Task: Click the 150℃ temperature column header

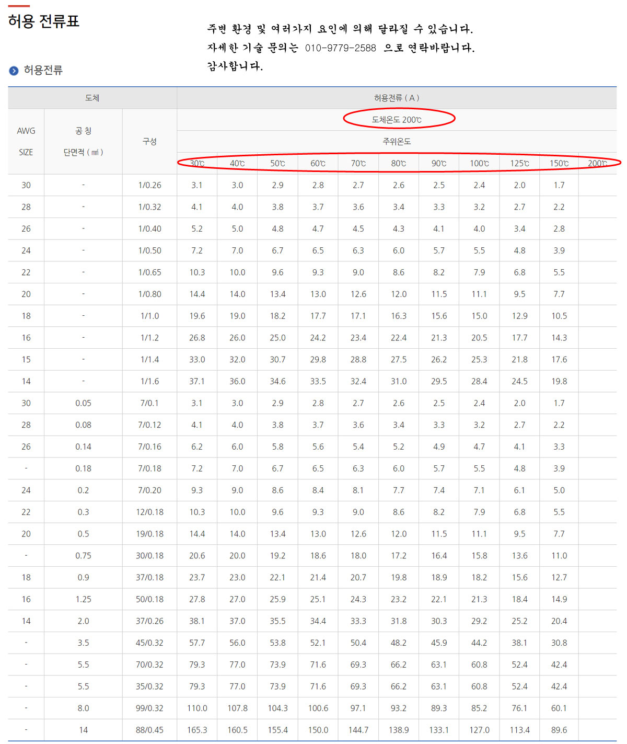Action: [x=559, y=163]
